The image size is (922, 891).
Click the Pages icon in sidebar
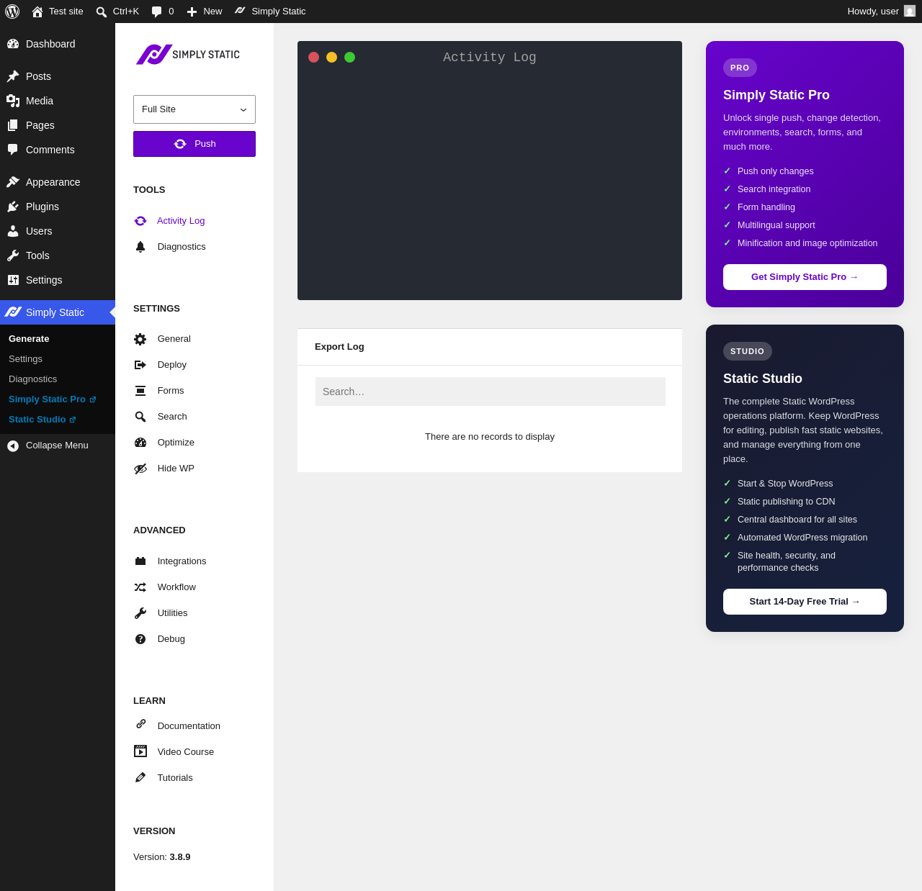coord(13,125)
